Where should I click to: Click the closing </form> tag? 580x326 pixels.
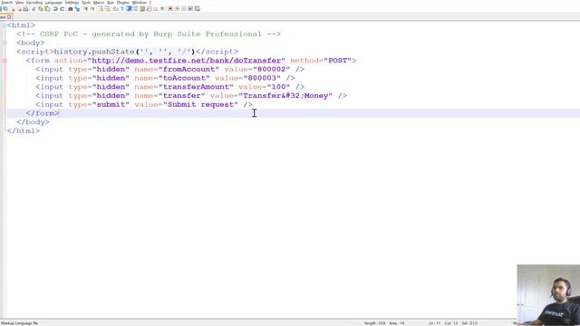pos(43,113)
